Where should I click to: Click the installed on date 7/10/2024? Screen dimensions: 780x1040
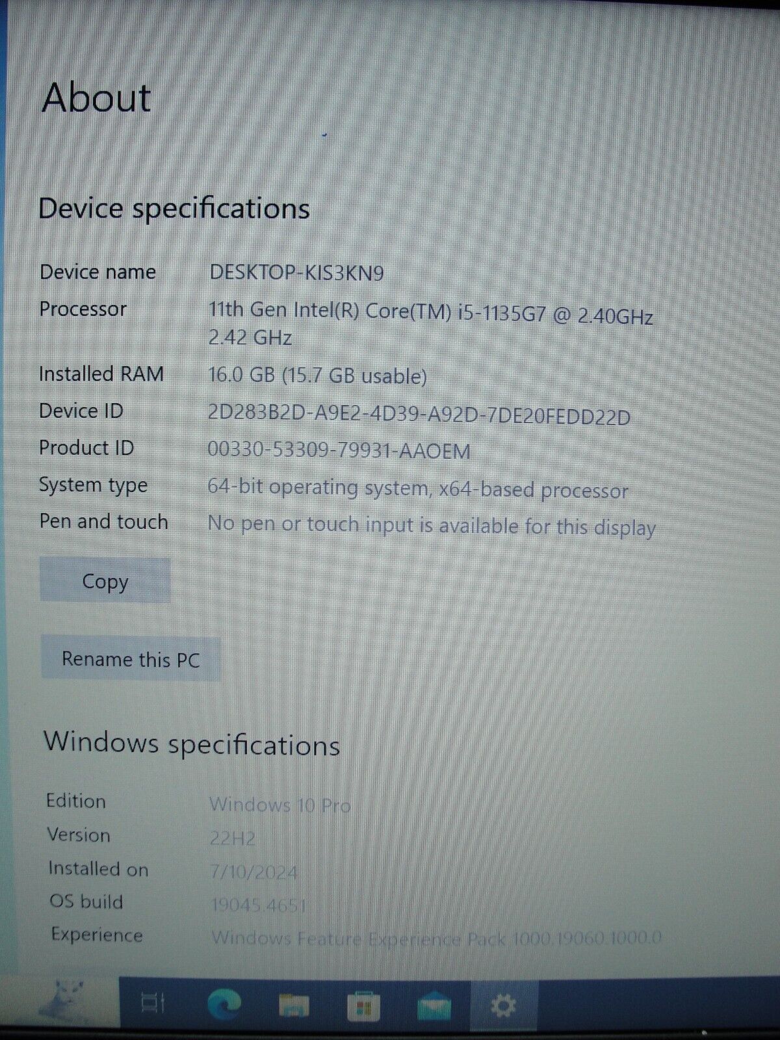pos(254,872)
